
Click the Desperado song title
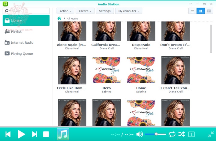(141, 45)
